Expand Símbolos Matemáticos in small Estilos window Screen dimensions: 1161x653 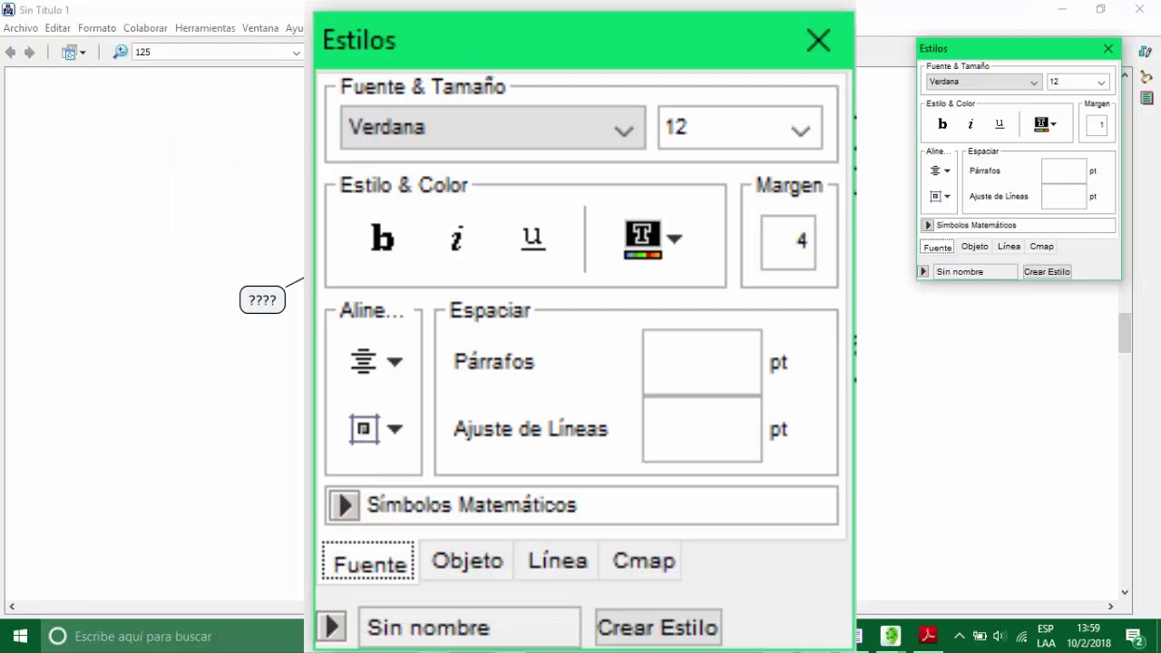point(928,225)
